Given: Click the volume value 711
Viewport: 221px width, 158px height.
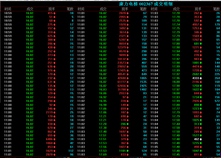Looking at the screenshot, I should pyautogui.click(x=50, y=59).
